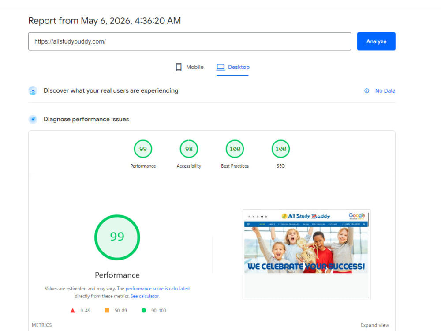
Task: Click the red triangle 0–49 legend marker
Action: (x=73, y=310)
